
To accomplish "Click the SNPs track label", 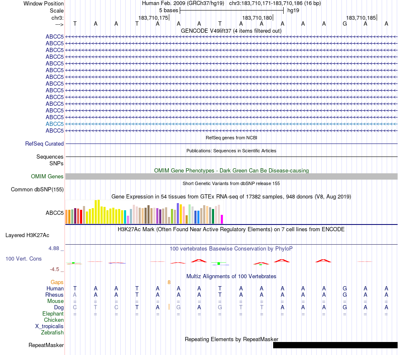I will click(x=57, y=163).
